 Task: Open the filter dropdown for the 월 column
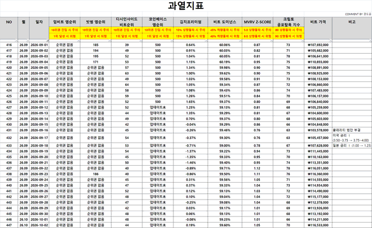pyautogui.click(x=28, y=41)
